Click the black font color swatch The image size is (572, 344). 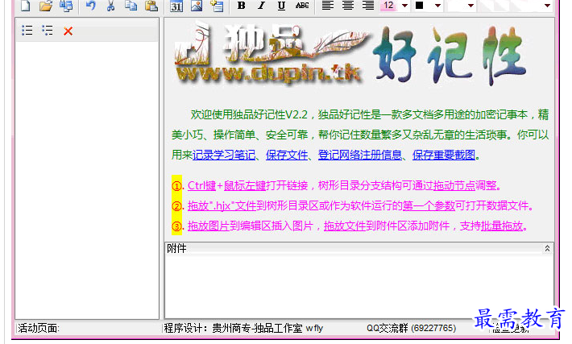(x=420, y=6)
